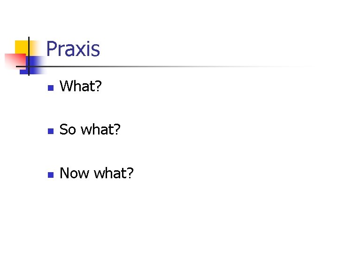This screenshot has width=338, height=254.
Task: Click the square bullet marker before 'So what?'
Action: click(x=51, y=131)
